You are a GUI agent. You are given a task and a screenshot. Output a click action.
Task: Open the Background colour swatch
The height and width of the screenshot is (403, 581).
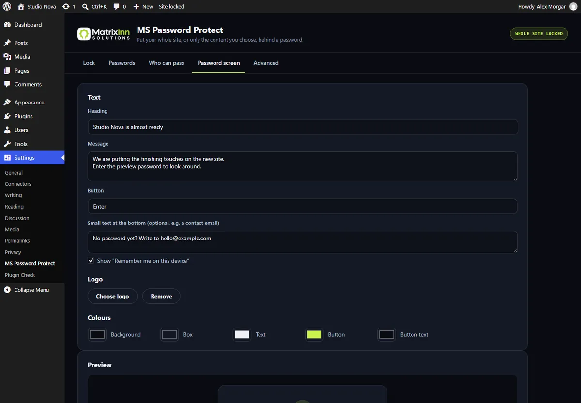[97, 335]
